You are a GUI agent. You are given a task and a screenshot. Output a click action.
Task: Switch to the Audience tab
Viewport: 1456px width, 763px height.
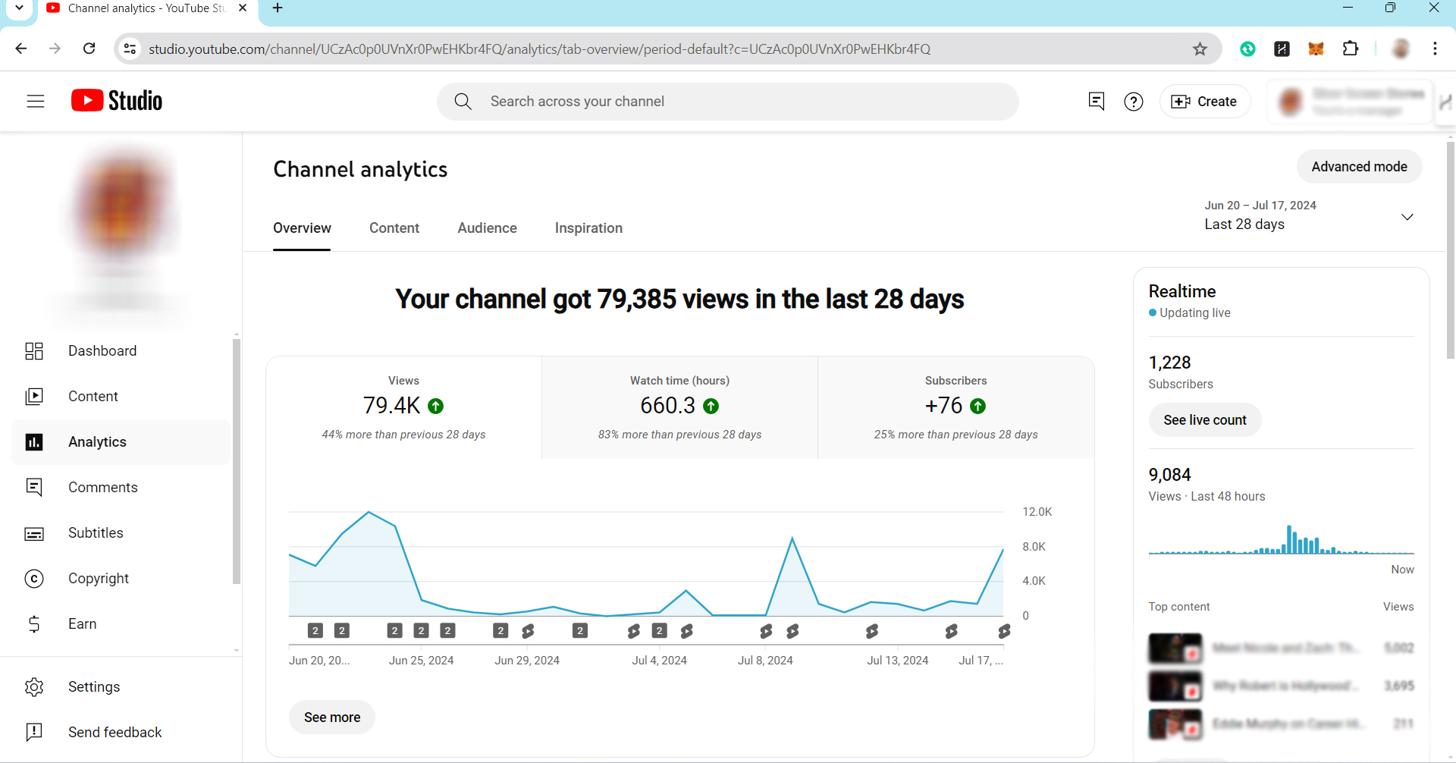tap(487, 228)
